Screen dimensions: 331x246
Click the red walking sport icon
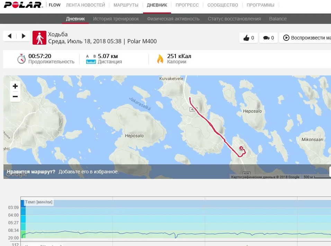tap(39, 38)
